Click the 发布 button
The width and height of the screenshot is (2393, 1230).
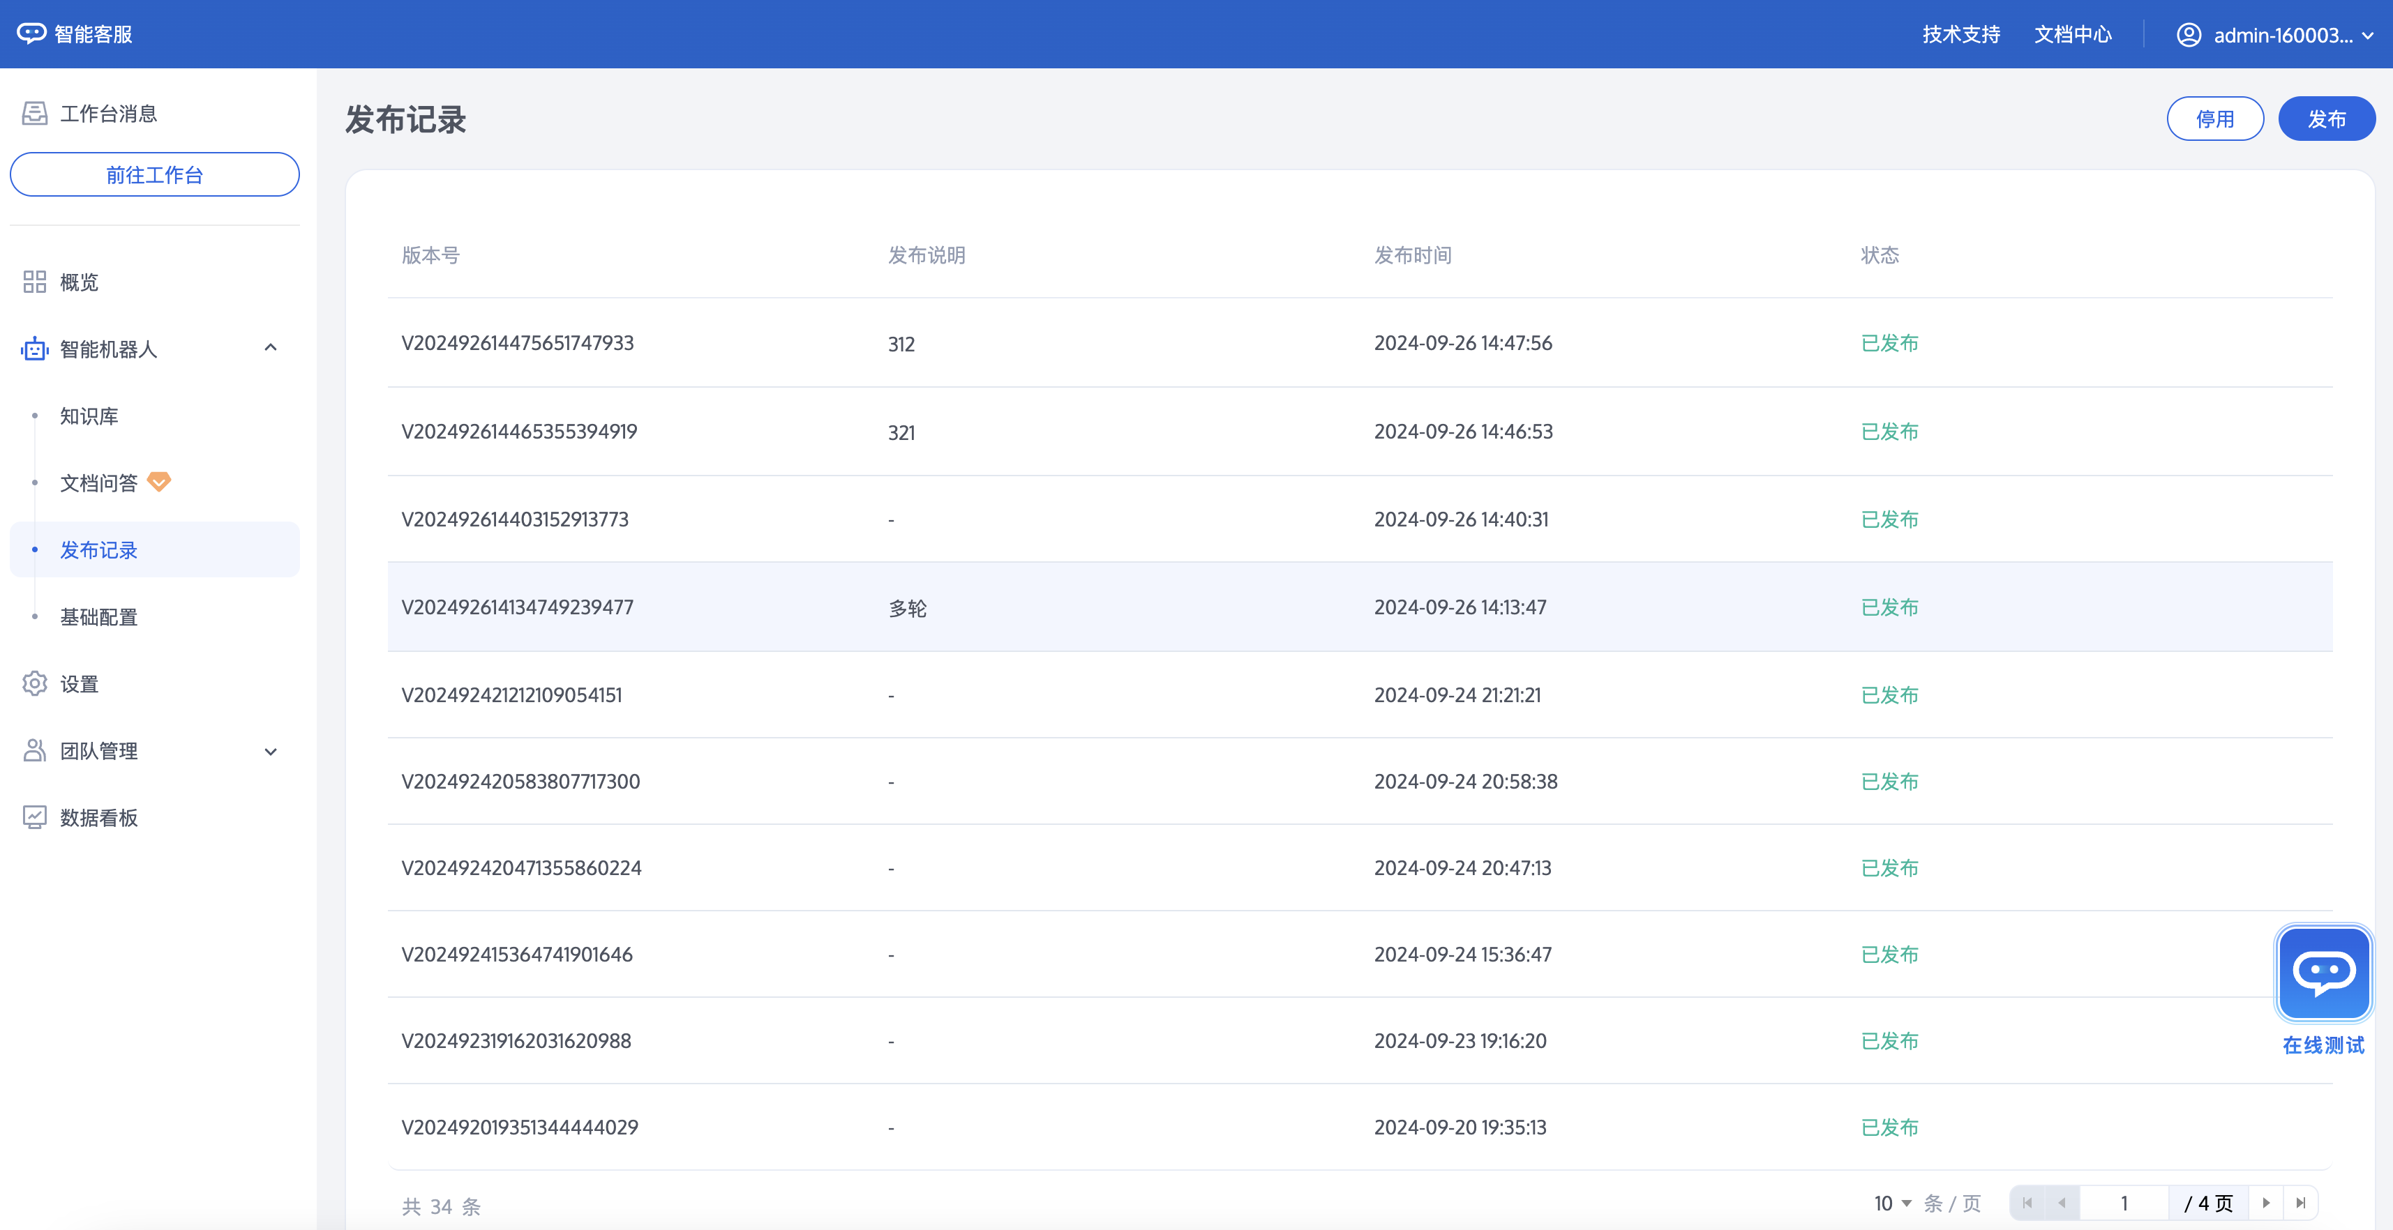[2325, 119]
